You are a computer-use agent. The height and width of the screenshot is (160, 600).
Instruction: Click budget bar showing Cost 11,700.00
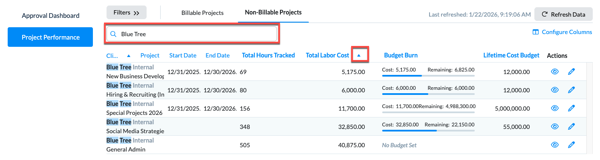(428, 112)
